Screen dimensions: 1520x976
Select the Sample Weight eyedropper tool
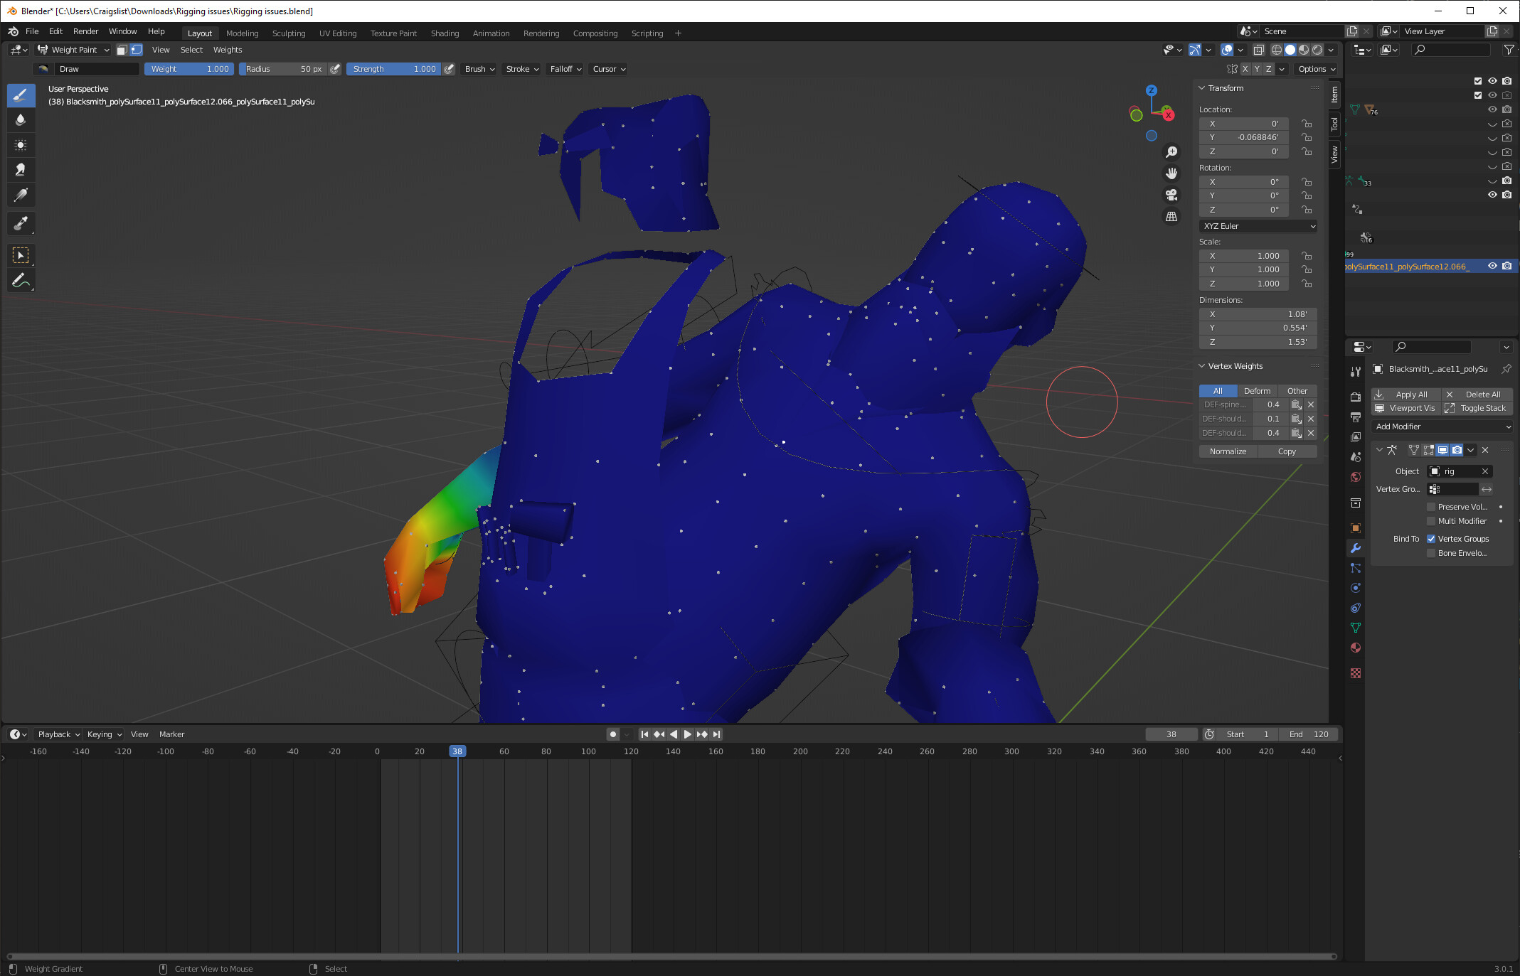(x=21, y=223)
